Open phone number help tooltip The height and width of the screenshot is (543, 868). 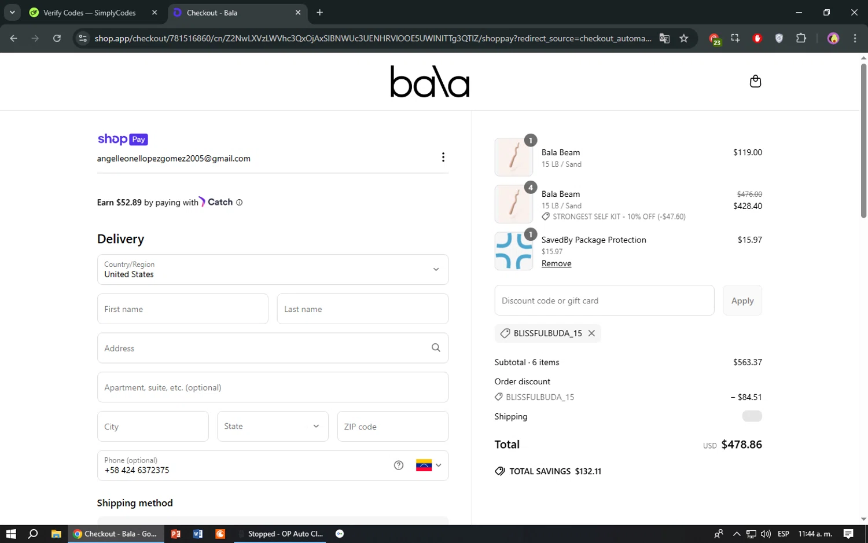pyautogui.click(x=399, y=465)
